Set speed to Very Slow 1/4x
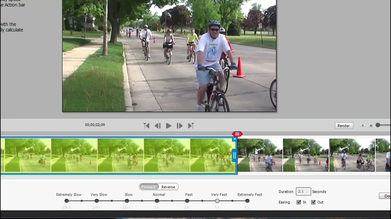 [97, 201]
